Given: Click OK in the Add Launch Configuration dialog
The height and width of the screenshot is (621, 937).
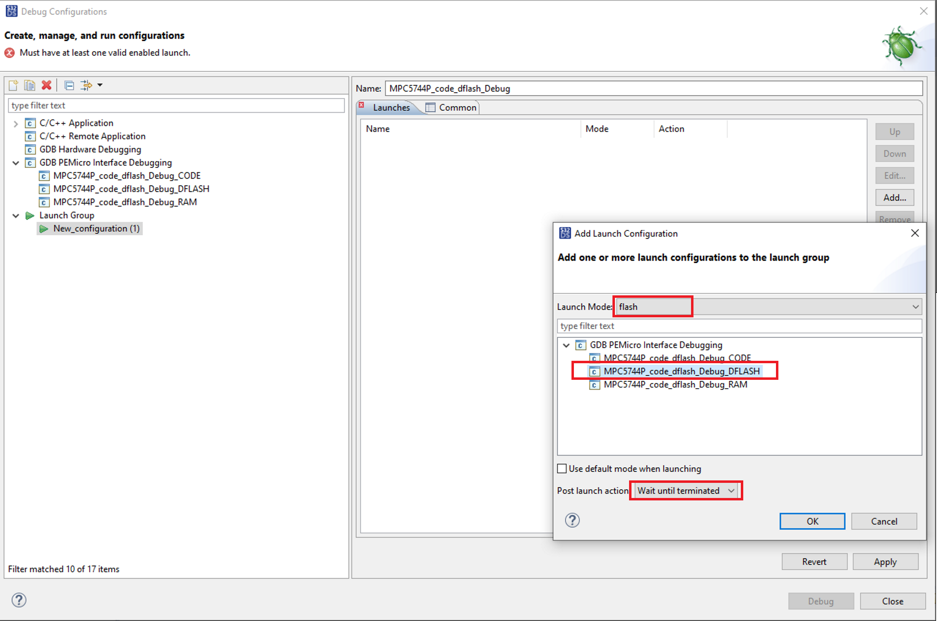Looking at the screenshot, I should coord(812,521).
